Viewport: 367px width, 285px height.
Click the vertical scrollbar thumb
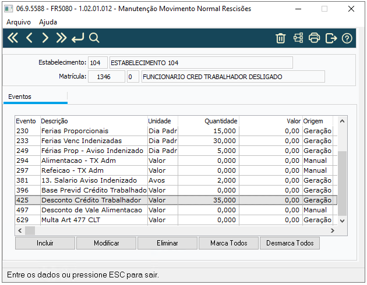tap(342, 184)
